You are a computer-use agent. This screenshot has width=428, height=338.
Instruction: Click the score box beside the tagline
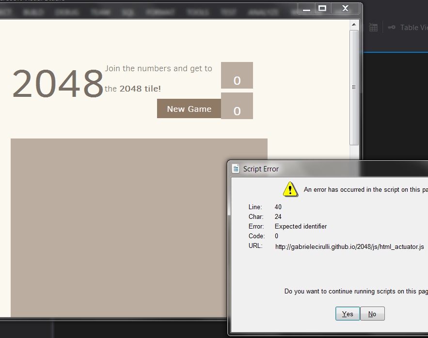237,75
